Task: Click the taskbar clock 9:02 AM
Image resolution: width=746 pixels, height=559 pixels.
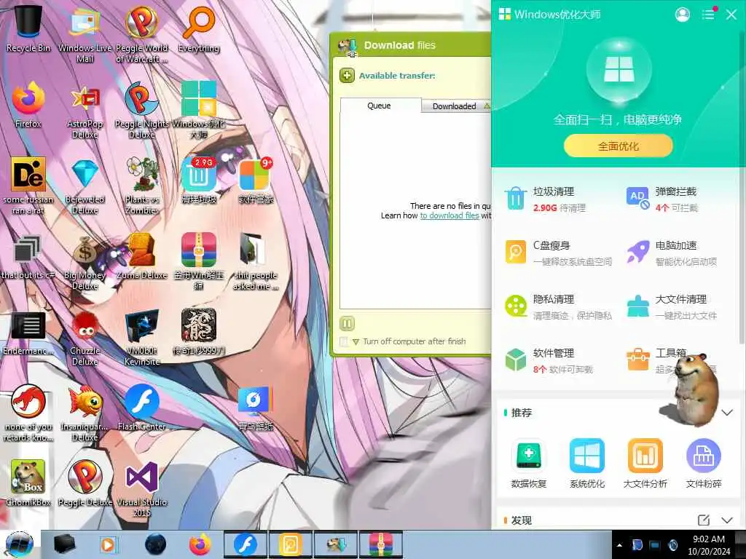Action: pos(708,544)
